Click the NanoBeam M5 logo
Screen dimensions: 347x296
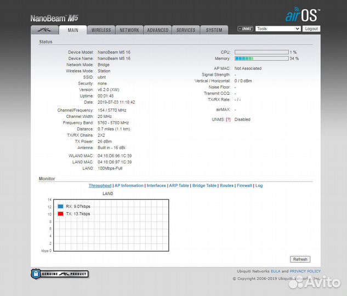[x=54, y=18]
